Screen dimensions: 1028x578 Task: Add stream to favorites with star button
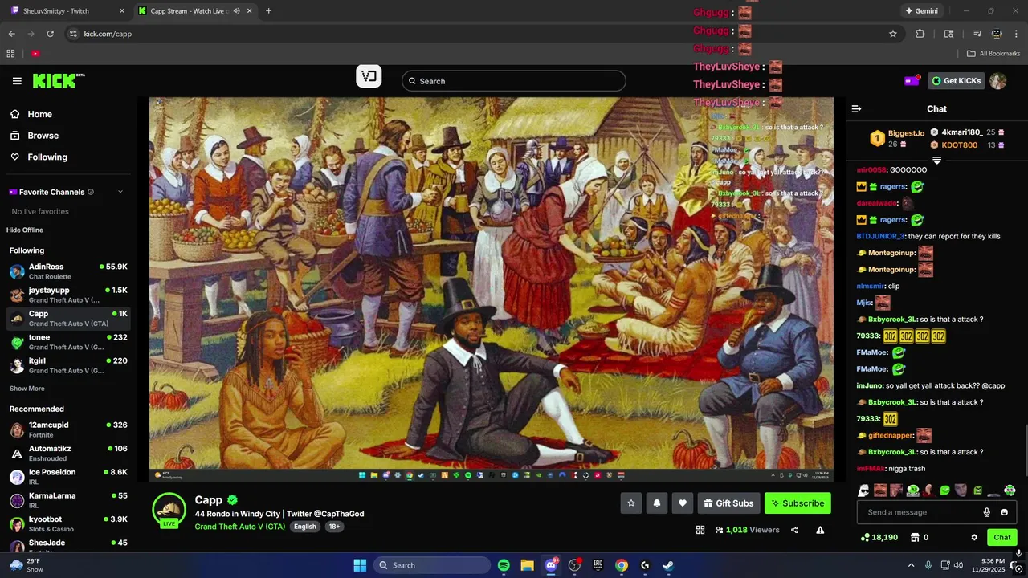pos(631,503)
